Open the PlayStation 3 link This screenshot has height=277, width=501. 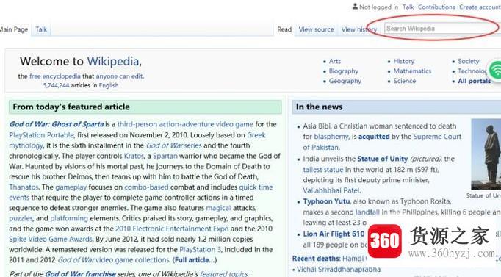[200, 250]
